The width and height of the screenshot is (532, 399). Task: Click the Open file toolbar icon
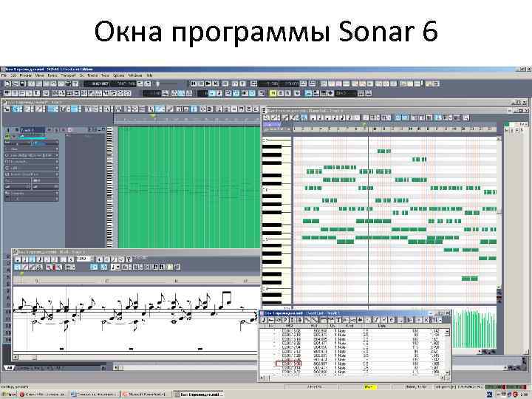[x=15, y=83]
